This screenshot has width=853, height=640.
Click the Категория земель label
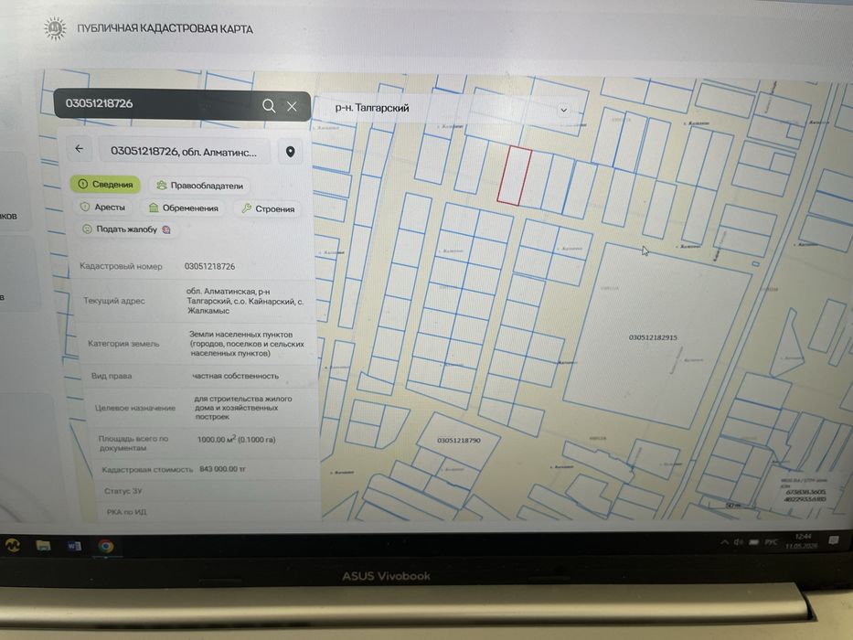point(123,344)
